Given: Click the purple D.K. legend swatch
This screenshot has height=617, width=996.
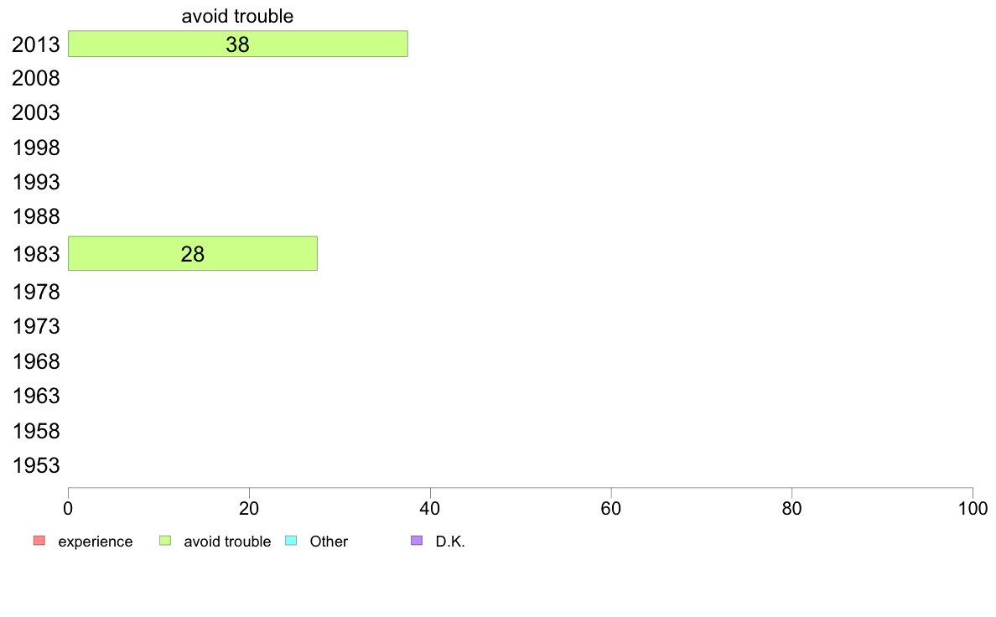Looking at the screenshot, I should pos(417,541).
